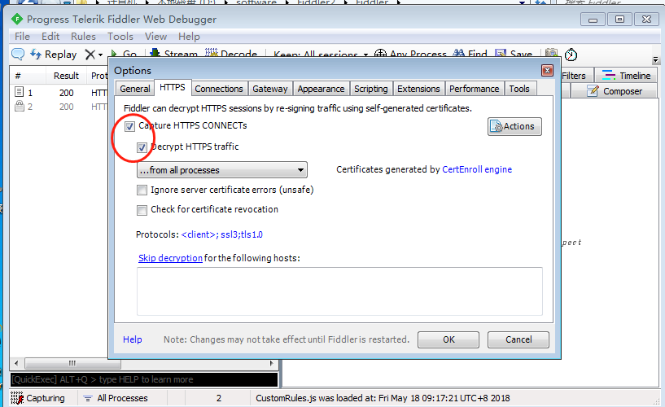The image size is (665, 407).
Task: Toggle Capturing in the status bar
Action: (x=38, y=398)
